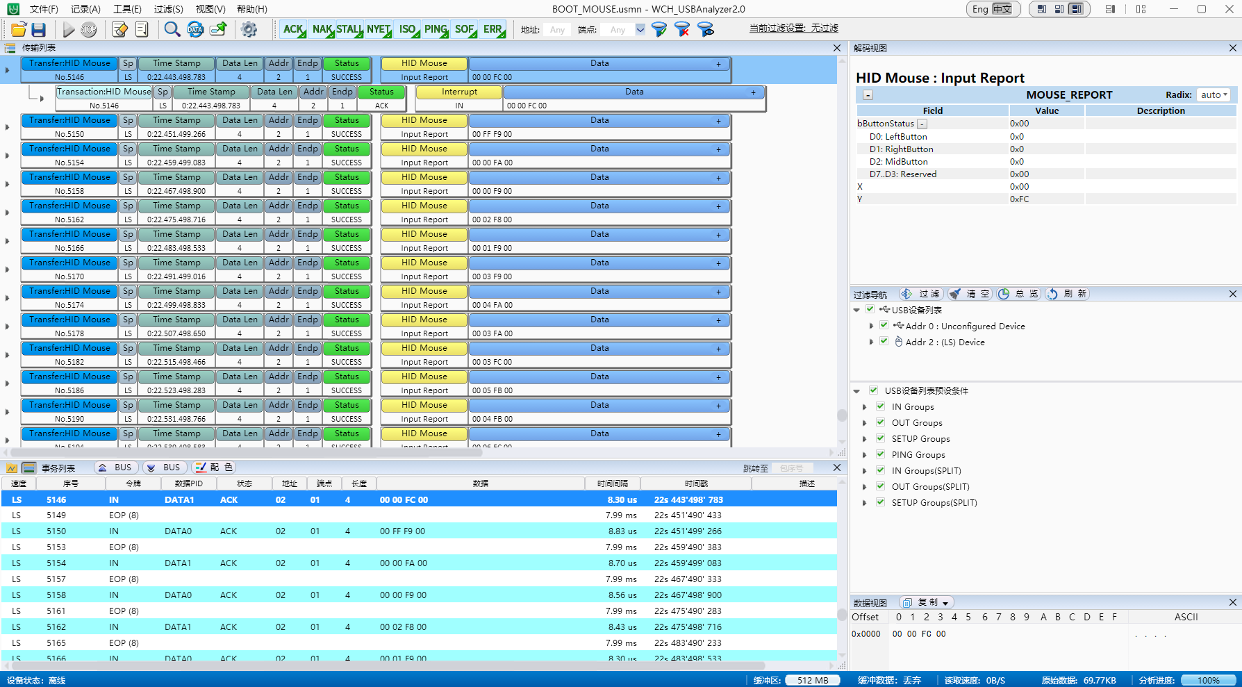Open the 端点 Any dropdown arrow

(x=640, y=29)
